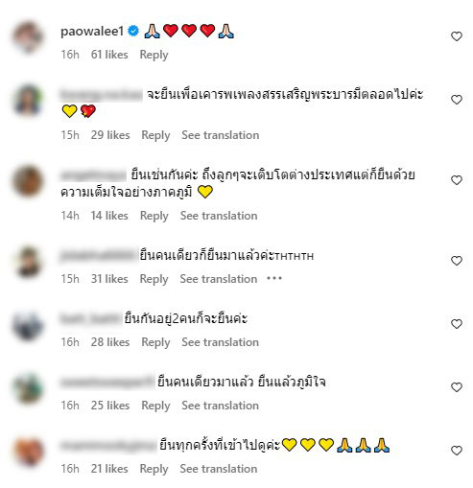
Task: Open more options dots on 31-likes comment
Action: [274, 279]
